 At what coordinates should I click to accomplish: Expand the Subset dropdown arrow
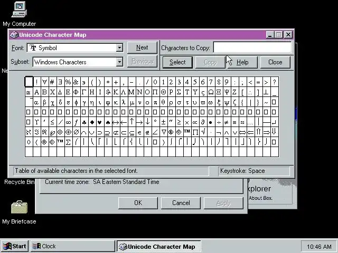pyautogui.click(x=119, y=62)
